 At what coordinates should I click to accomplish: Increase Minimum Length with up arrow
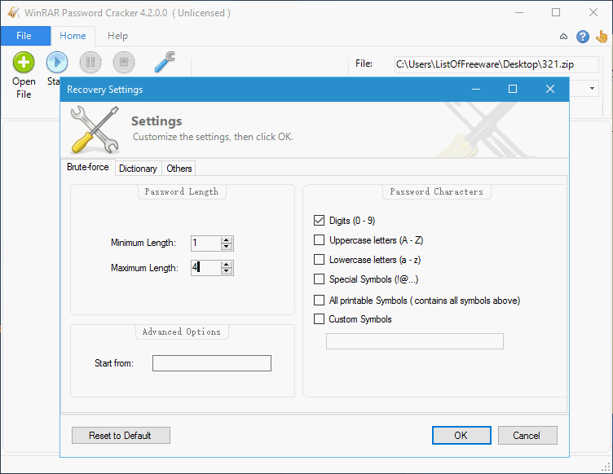coord(227,239)
